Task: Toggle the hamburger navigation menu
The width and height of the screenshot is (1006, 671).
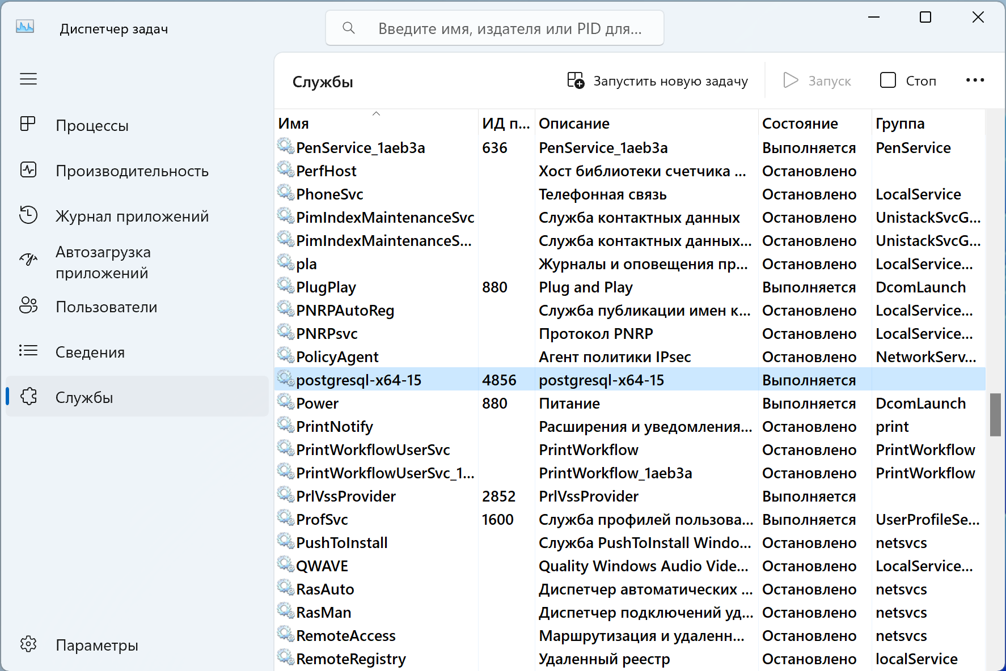Action: [28, 79]
